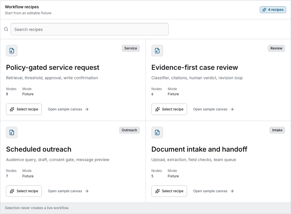Click sparkle icon in 4 recipes badge

pyautogui.click(x=264, y=10)
